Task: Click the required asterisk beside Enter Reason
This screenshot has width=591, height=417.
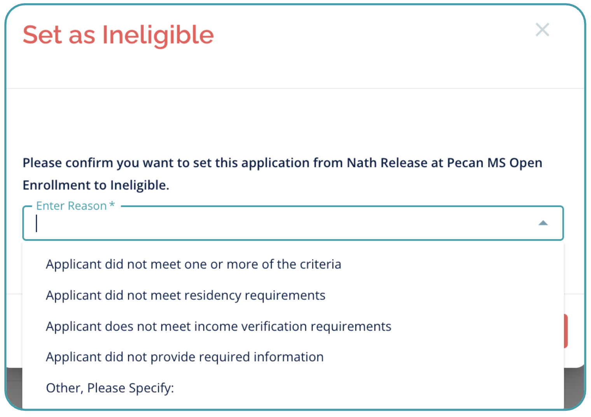Action: click(x=112, y=205)
